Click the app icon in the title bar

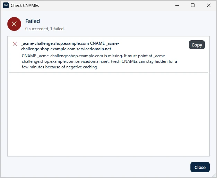(x=6, y=6)
